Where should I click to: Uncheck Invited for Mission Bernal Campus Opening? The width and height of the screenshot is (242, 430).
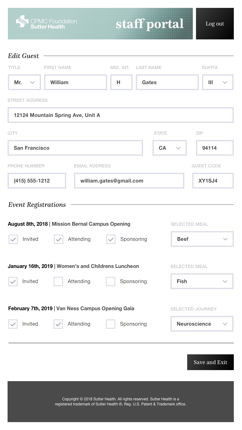coord(13,239)
